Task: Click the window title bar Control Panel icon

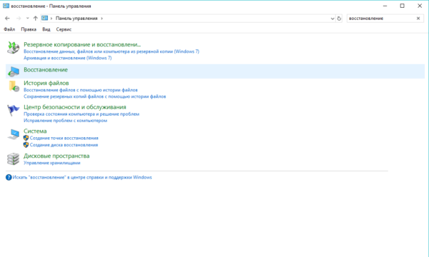Action: (x=6, y=6)
